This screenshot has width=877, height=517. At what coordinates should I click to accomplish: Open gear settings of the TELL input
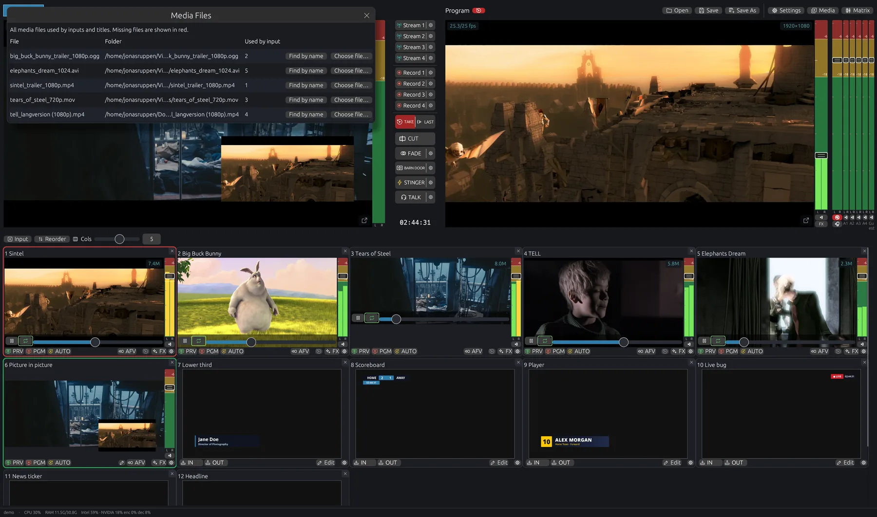tap(690, 351)
